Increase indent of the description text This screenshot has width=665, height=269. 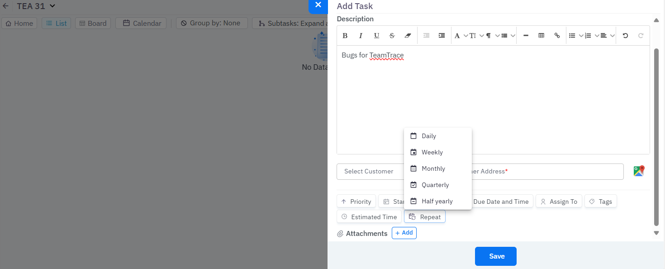(x=442, y=36)
